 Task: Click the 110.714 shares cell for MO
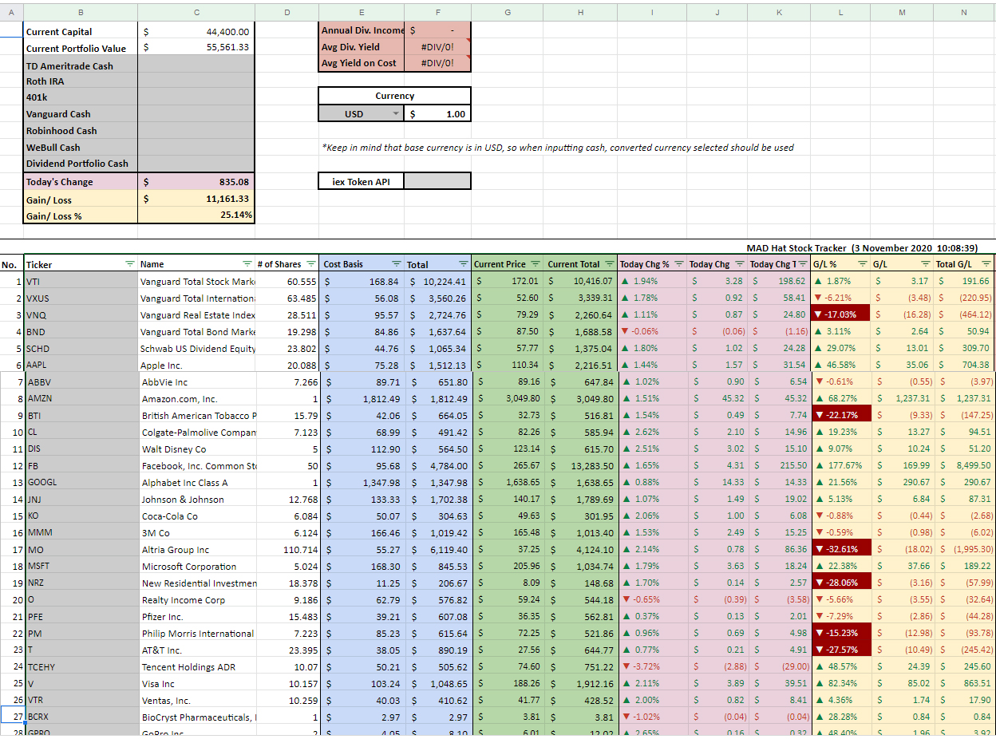coord(287,549)
